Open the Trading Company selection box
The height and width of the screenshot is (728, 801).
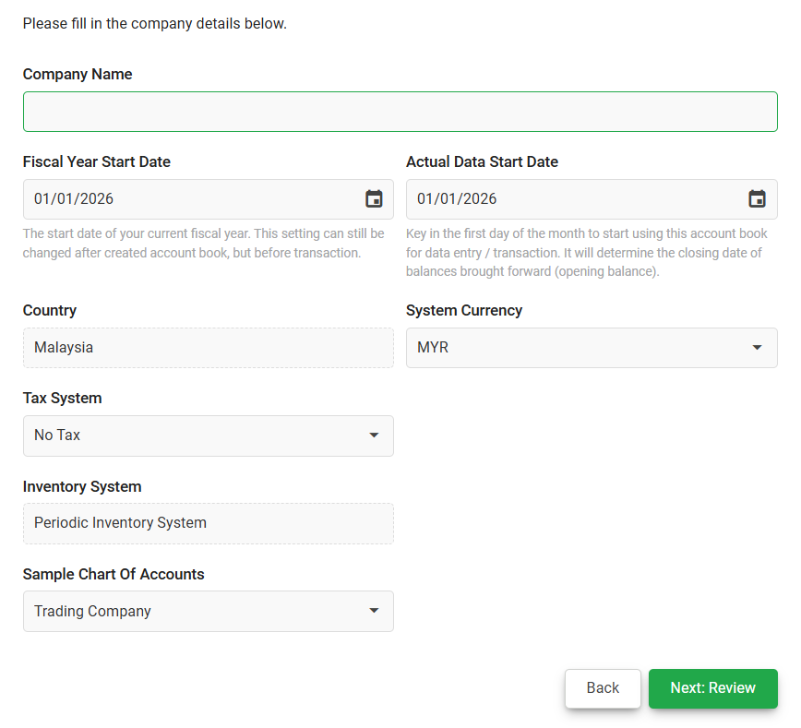(x=209, y=611)
